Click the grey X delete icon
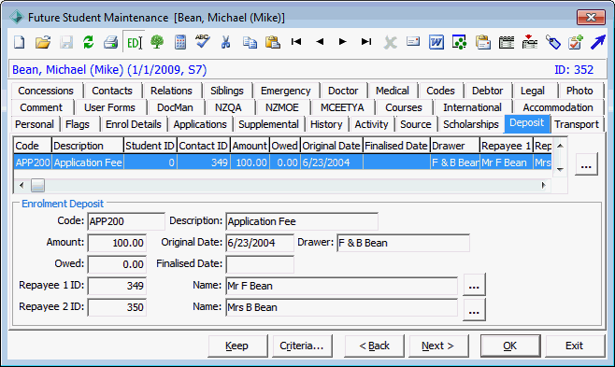This screenshot has height=367, width=615. [x=390, y=42]
